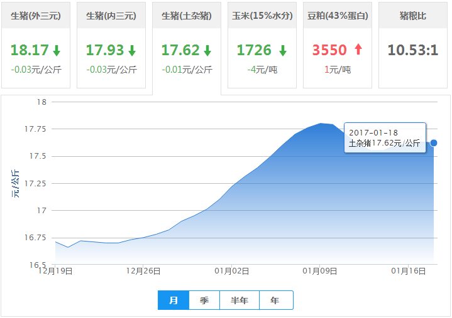Open the 豆粕(43%蛋白) tab

[338, 16]
